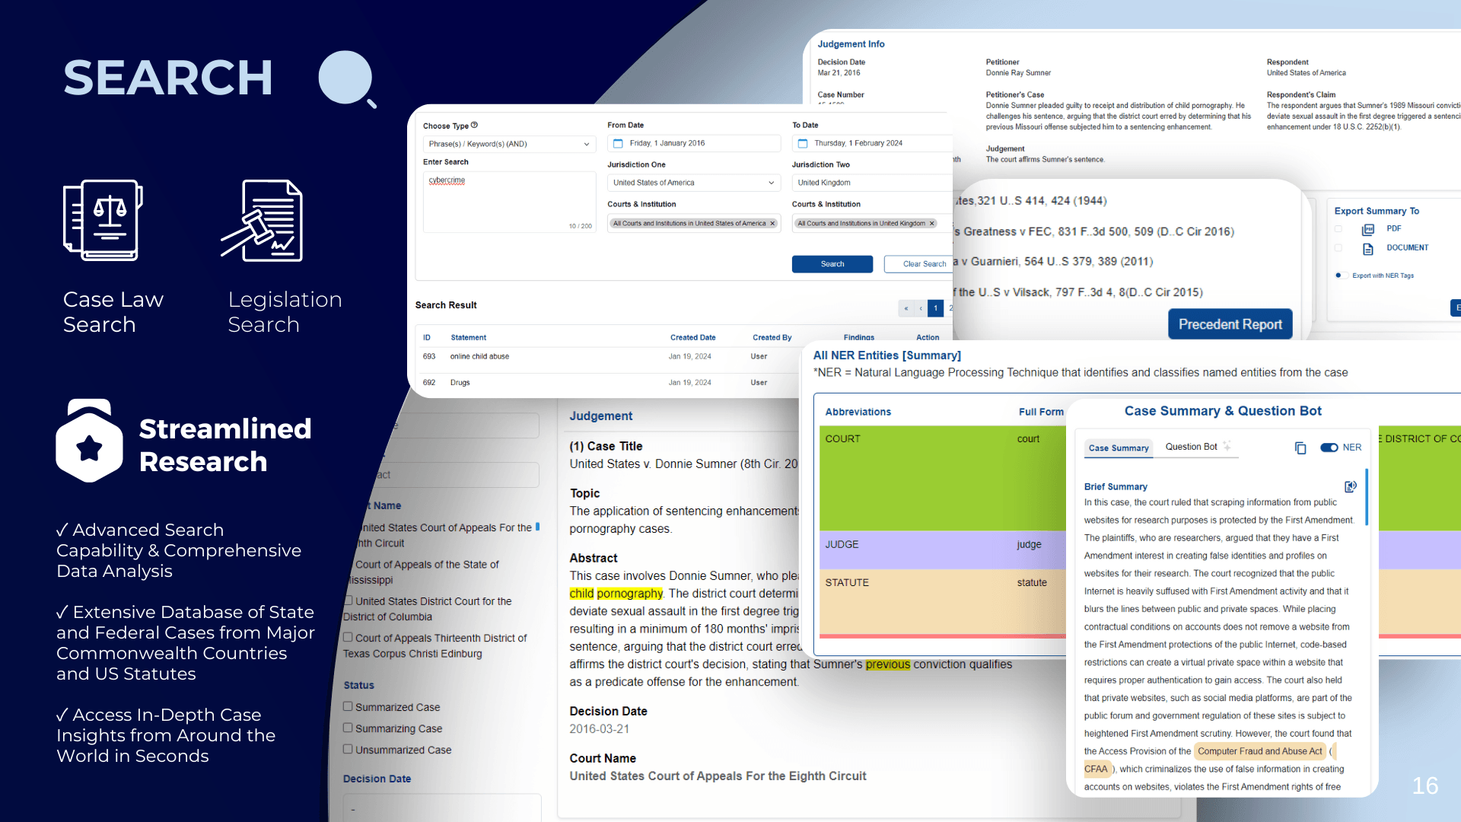Open the To Date picker field
1461x822 pixels.
pos(872,143)
